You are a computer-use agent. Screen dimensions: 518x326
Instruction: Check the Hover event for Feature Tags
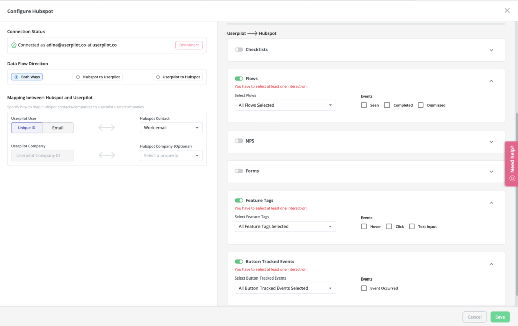click(x=364, y=226)
